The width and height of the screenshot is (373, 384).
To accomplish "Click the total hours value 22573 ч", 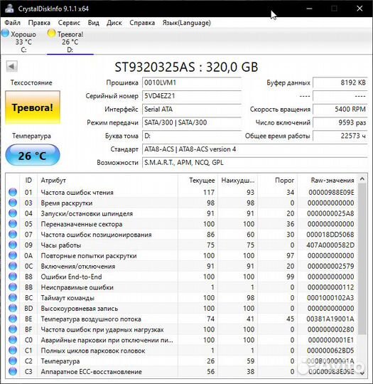I will [x=340, y=136].
